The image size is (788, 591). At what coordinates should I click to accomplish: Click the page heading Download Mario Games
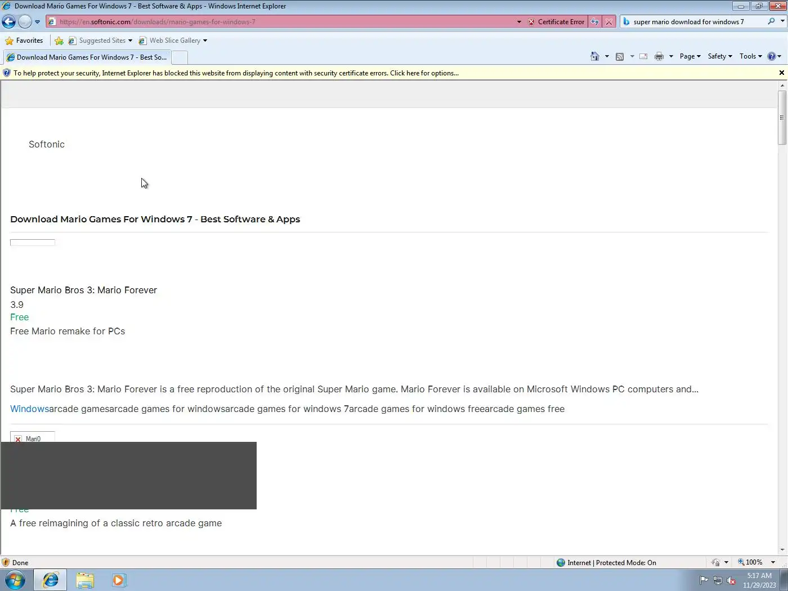155,220
